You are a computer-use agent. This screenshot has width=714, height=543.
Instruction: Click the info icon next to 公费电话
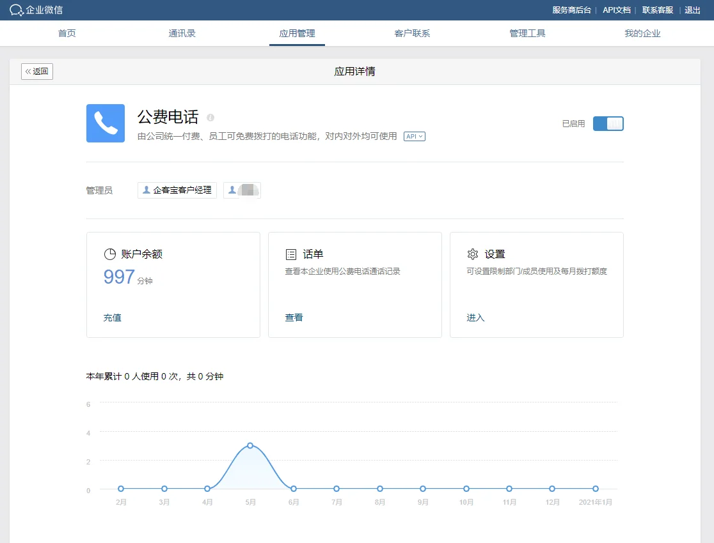click(x=210, y=118)
